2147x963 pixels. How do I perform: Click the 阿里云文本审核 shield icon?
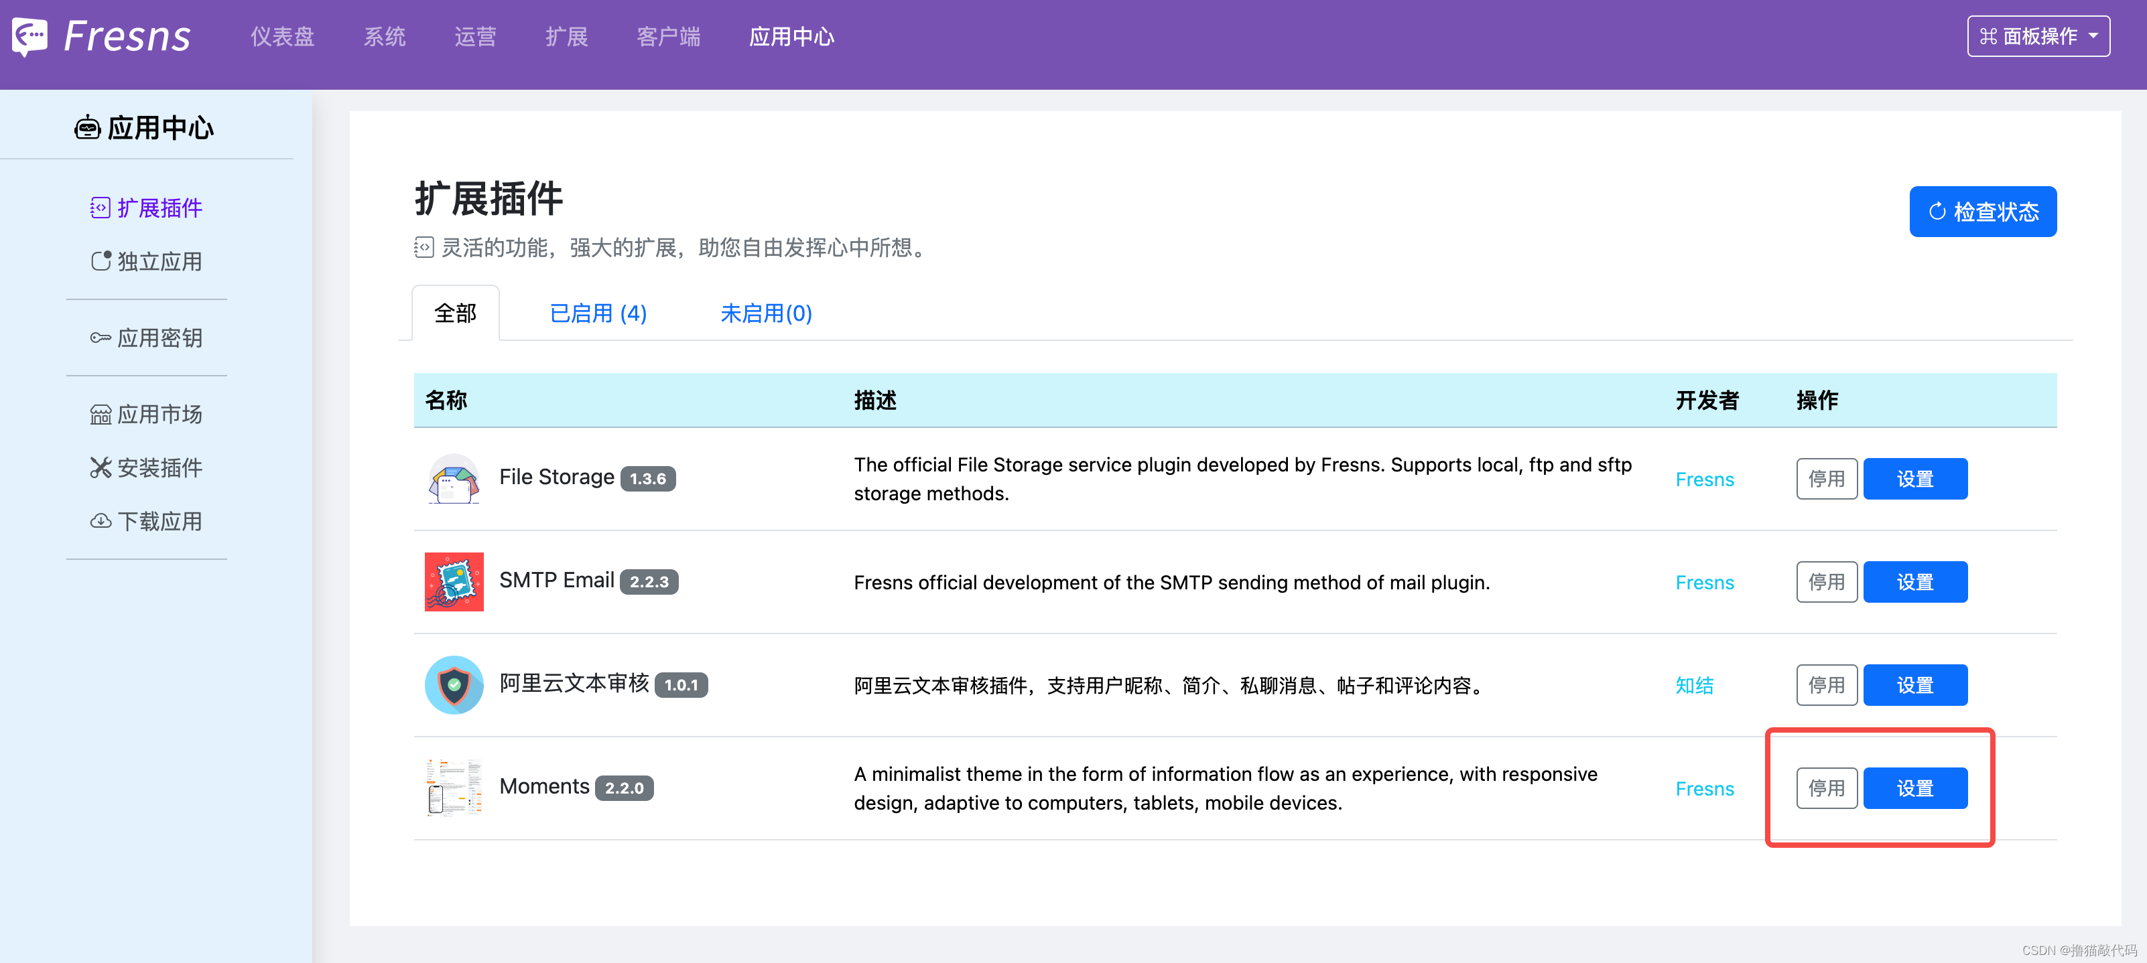(x=454, y=685)
